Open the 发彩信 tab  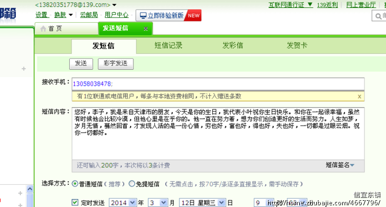pyautogui.click(x=233, y=45)
